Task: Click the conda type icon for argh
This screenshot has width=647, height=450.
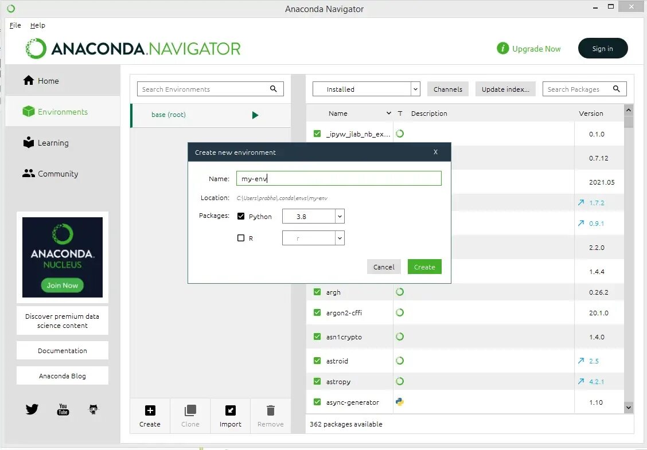Action: [x=400, y=292]
